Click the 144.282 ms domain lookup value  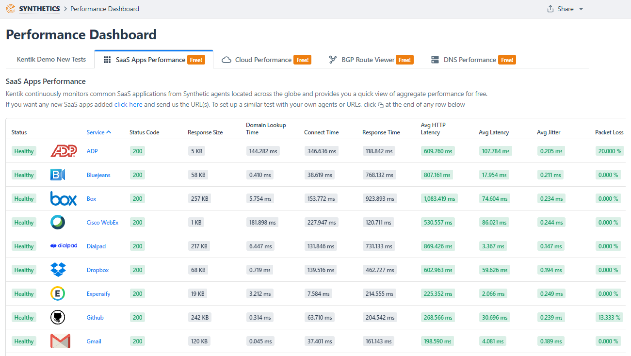coord(263,151)
